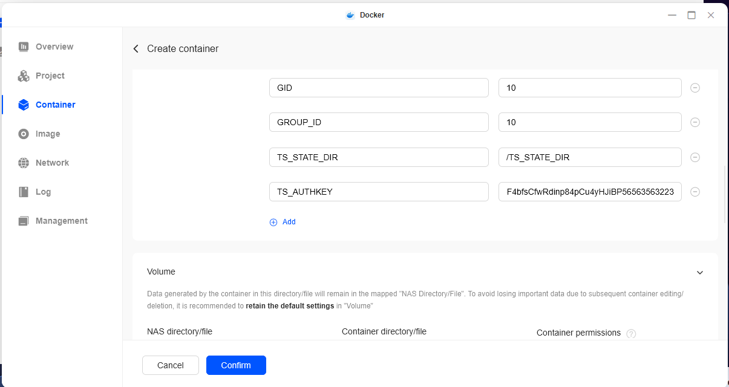Edit the GROUP_ID value field
The height and width of the screenshot is (387, 729).
tap(590, 122)
